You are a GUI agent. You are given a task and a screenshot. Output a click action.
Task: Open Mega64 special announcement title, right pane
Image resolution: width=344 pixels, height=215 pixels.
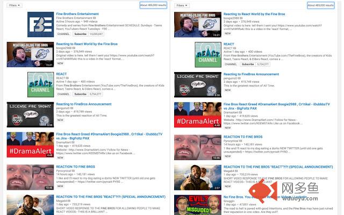[278, 167]
